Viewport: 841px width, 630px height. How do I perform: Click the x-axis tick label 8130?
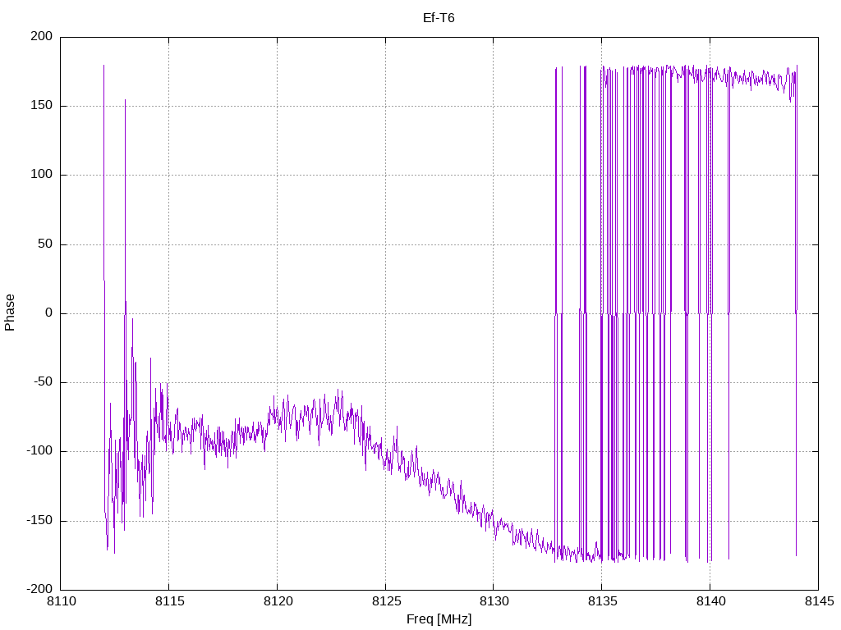click(494, 601)
